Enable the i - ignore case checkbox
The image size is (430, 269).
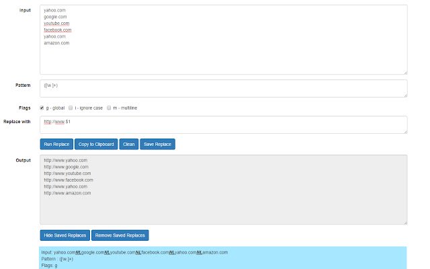(x=71, y=108)
